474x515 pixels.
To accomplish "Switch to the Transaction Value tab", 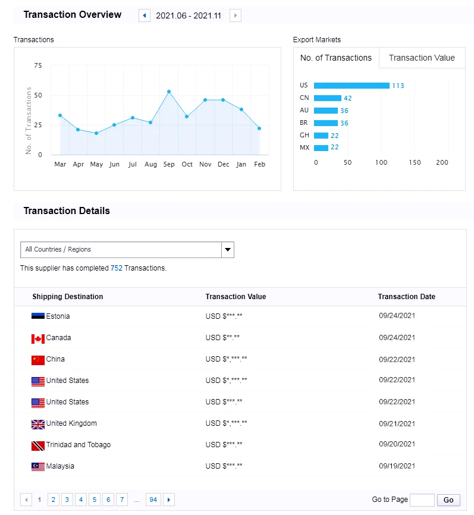I will pyautogui.click(x=422, y=58).
